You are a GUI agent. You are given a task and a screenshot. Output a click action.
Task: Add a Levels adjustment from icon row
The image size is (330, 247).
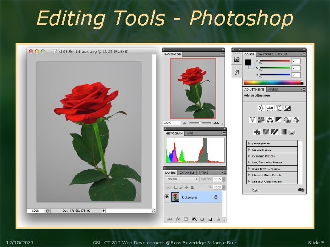point(270,108)
